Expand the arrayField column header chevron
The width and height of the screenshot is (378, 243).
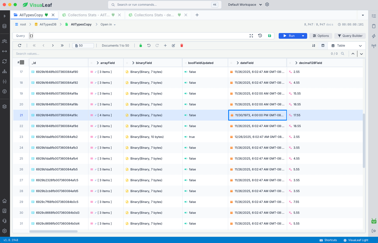click(98, 63)
